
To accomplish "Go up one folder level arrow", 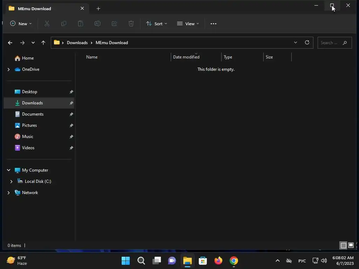I will click(43, 43).
